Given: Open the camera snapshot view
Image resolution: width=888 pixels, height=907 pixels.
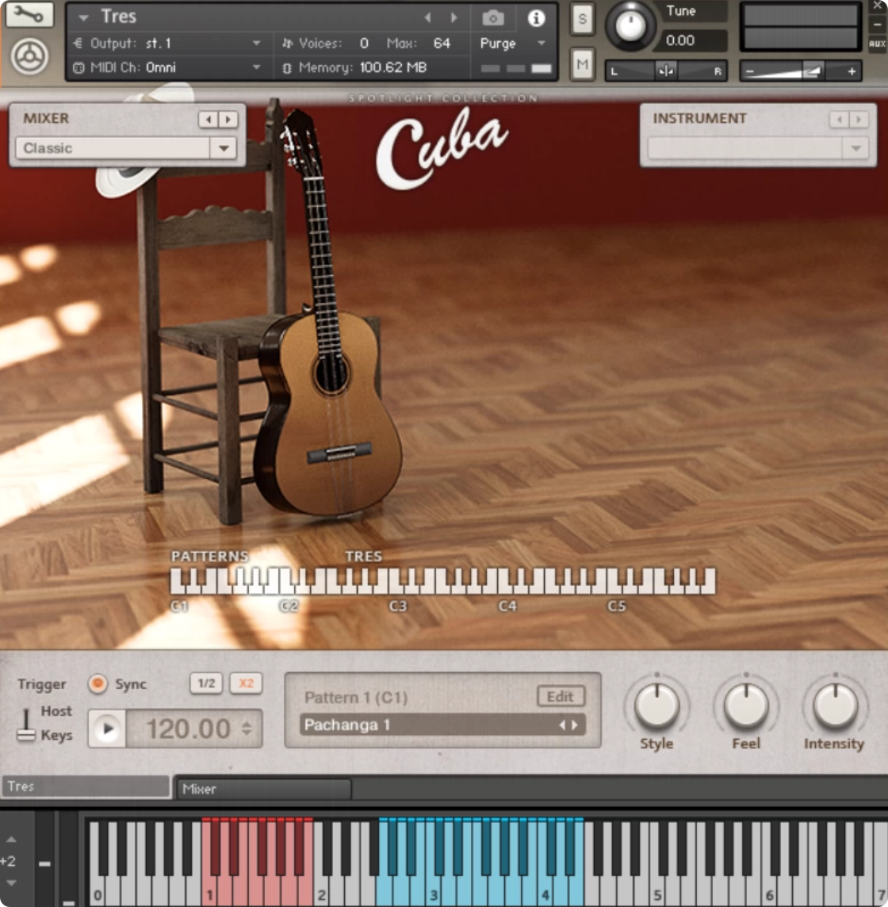Looking at the screenshot, I should [493, 18].
